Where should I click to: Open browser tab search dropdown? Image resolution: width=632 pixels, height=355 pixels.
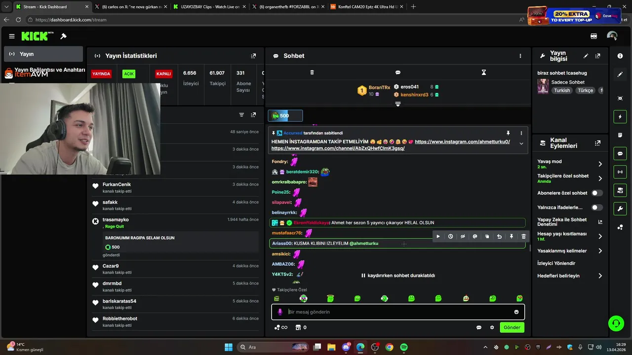(x=6, y=7)
